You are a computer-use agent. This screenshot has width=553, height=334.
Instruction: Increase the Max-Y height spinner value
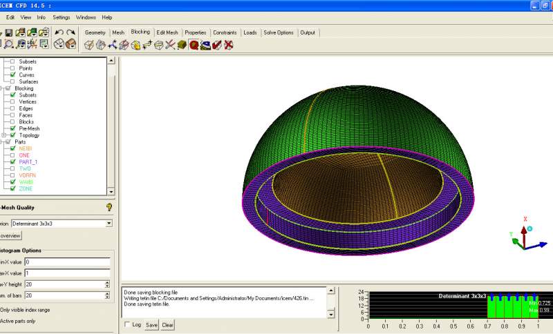tap(107, 282)
